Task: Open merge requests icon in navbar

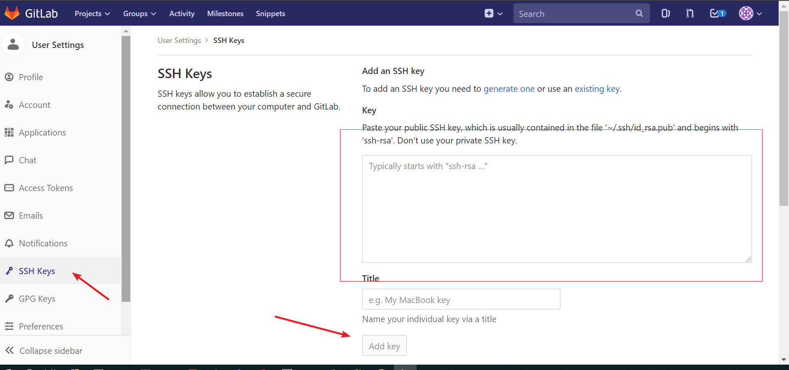Action: [x=690, y=14]
